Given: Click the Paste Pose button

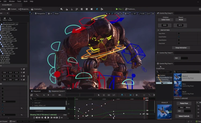Looking at the screenshot, I should point(184,103).
